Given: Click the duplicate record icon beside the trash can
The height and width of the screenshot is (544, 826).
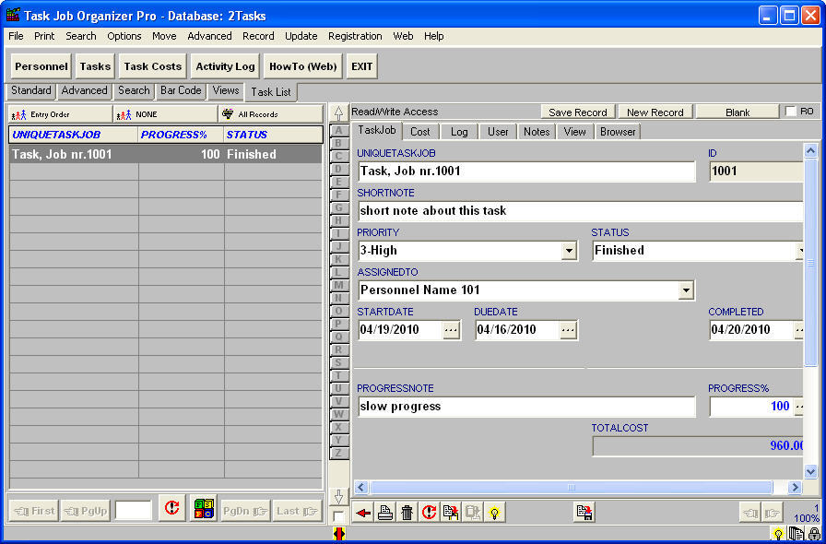Looking at the screenshot, I should (x=451, y=512).
